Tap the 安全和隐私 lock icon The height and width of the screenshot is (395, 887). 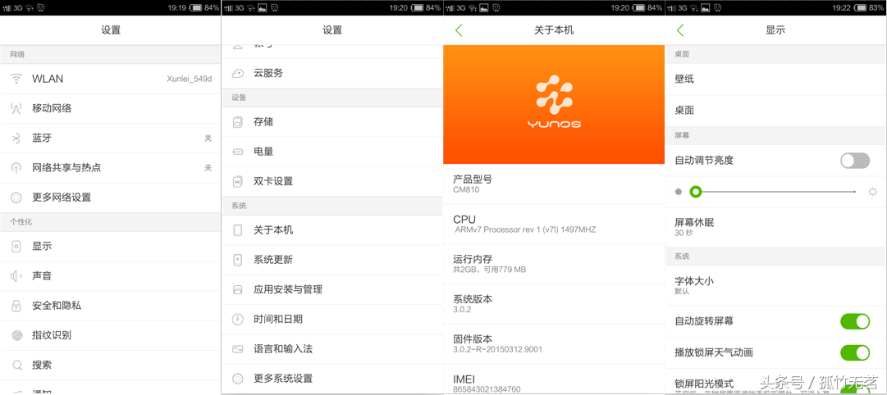pos(16,306)
